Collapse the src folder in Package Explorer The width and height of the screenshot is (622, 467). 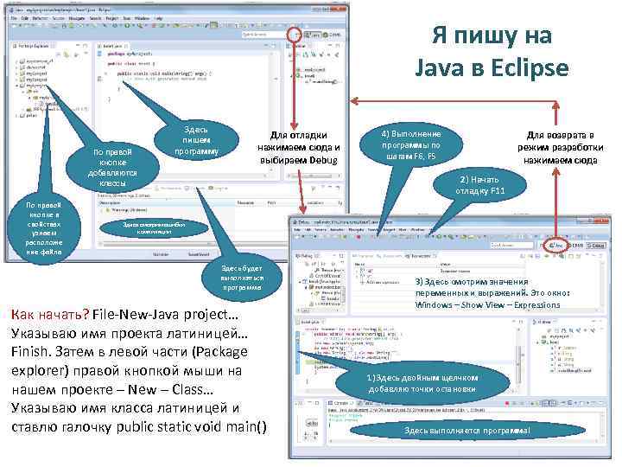[23, 92]
